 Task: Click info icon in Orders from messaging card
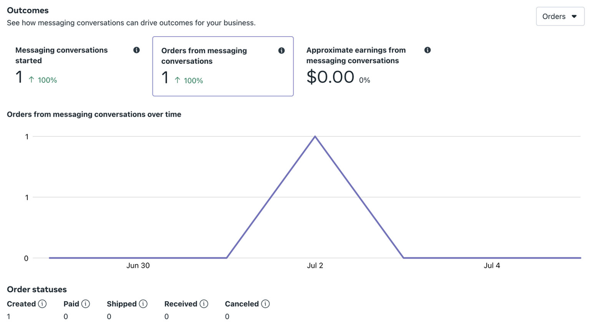[282, 51]
